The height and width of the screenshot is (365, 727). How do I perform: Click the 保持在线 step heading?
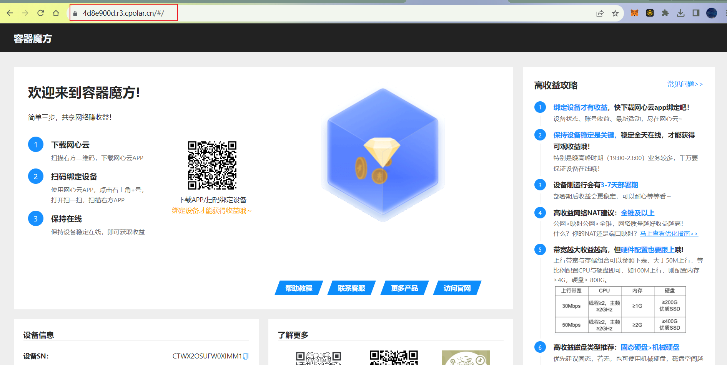click(67, 219)
